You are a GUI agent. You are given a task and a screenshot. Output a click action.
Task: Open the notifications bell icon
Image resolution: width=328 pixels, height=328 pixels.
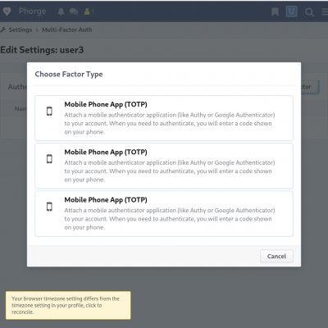click(61, 11)
